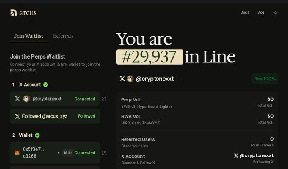288x169 pixels.
Task: Click the arcus logo icon
Action: 14,12
